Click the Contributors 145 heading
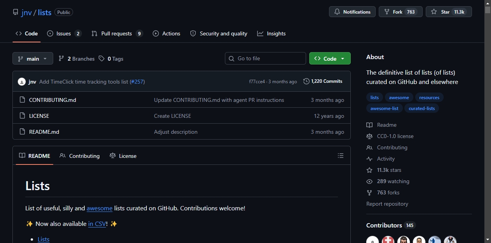Screen dimensions: 491x243 tap(391, 225)
